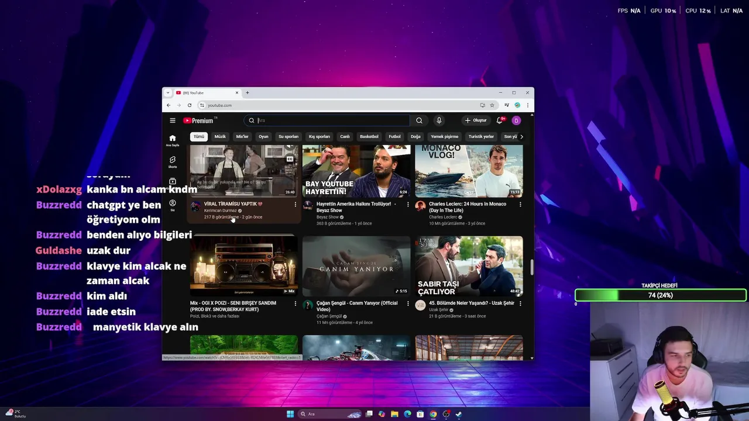Select the Turistik yerler filter chip
This screenshot has height=421, width=749.
pyautogui.click(x=482, y=137)
